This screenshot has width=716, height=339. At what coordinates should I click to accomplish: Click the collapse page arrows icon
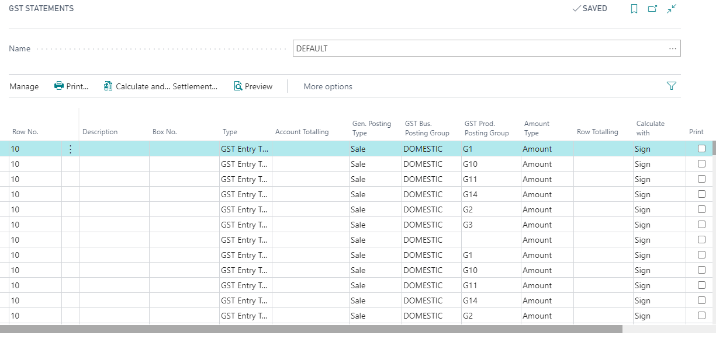(672, 9)
